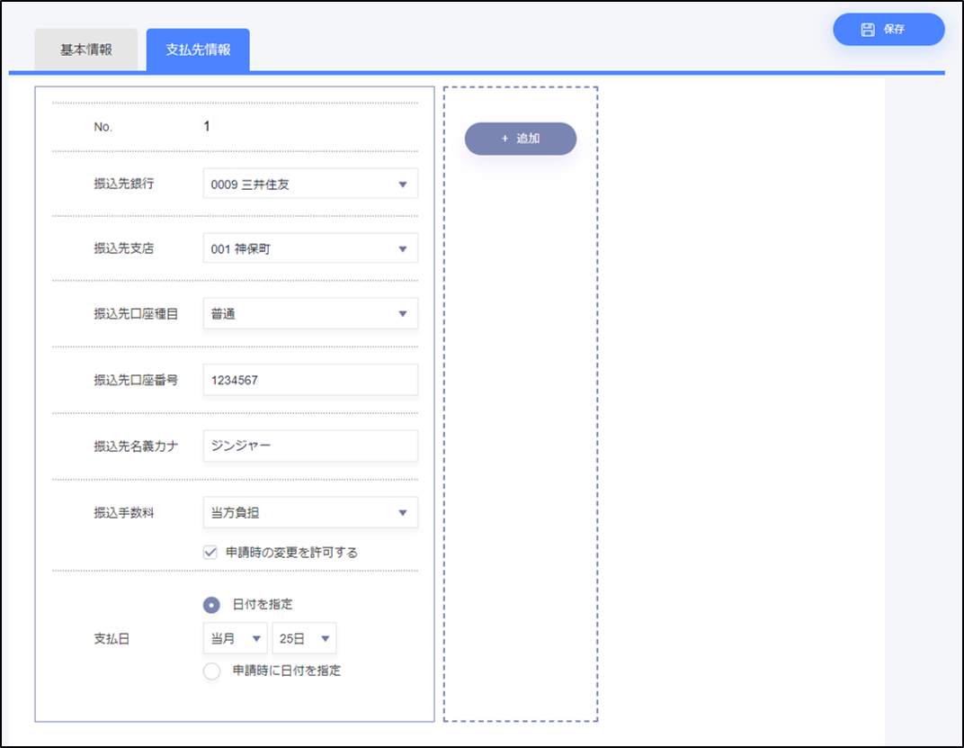The width and height of the screenshot is (964, 748).
Task: Choose 申請時に日付を指定 radio option
Action: pos(211,671)
